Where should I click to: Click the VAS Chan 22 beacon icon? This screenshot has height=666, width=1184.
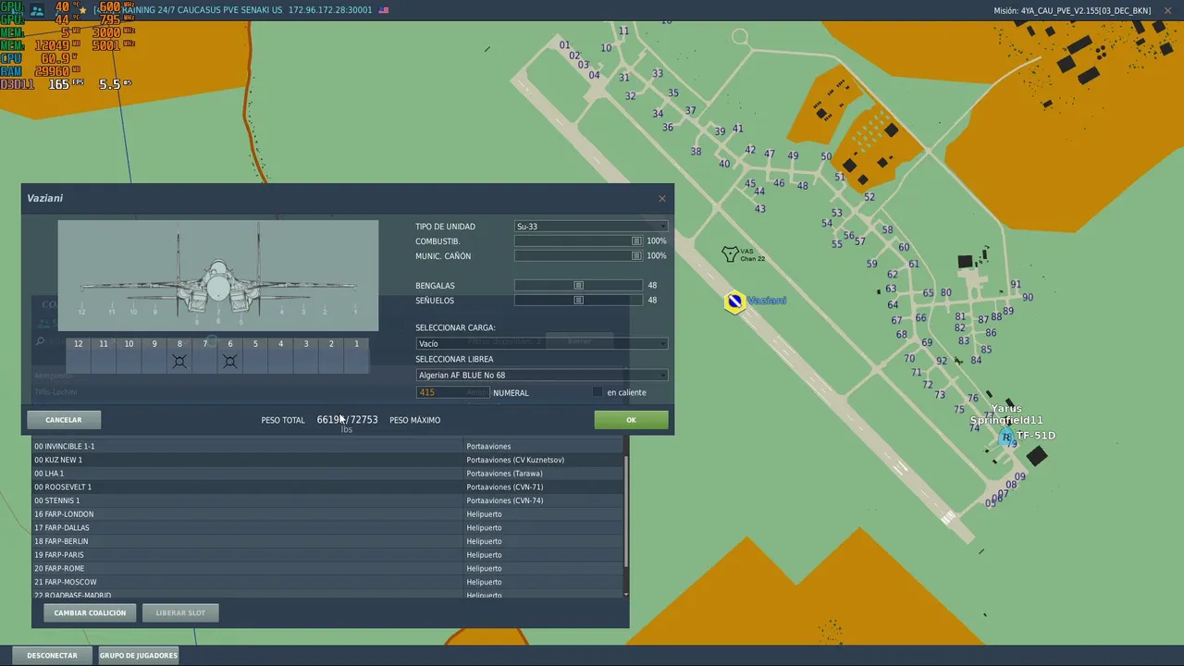[x=730, y=253]
